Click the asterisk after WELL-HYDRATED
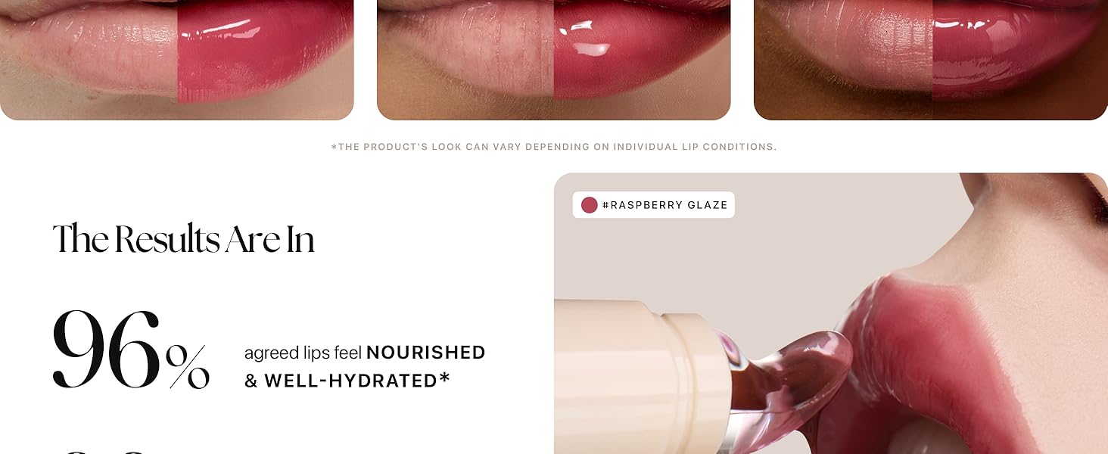Screen dimensions: 1108x454 tap(444, 378)
